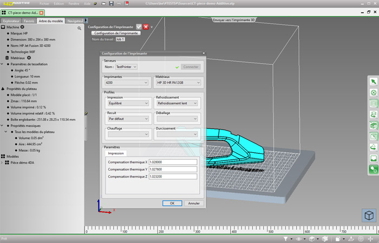The height and width of the screenshot is (243, 379).
Task: Collapse the Paramètres de tessellation node
Action: pyautogui.click(x=2, y=64)
